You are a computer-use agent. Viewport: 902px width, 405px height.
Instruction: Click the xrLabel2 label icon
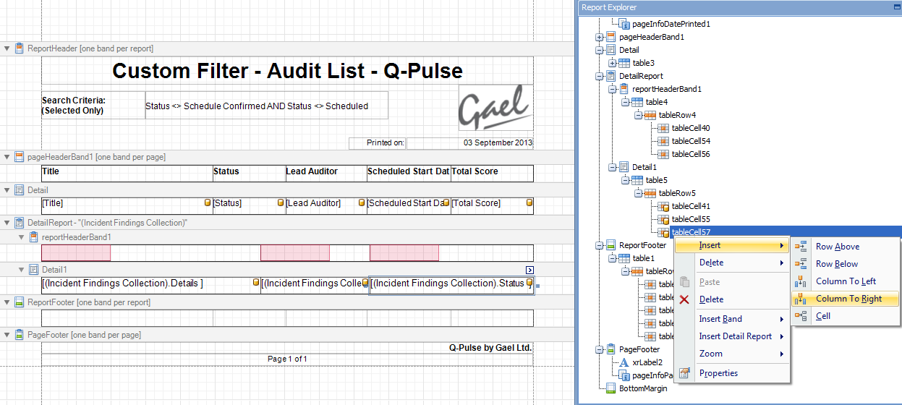coord(625,362)
